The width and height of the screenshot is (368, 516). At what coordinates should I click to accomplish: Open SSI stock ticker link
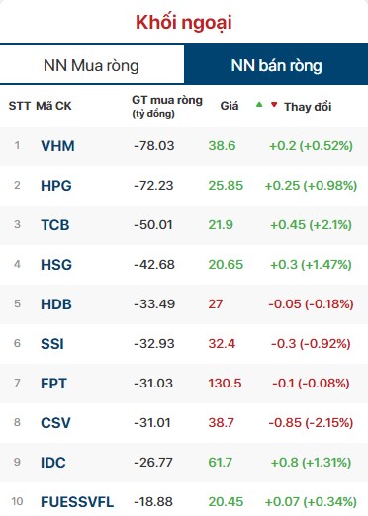52,344
